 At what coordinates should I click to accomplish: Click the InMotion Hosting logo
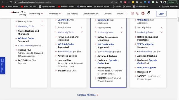tap(18, 13)
